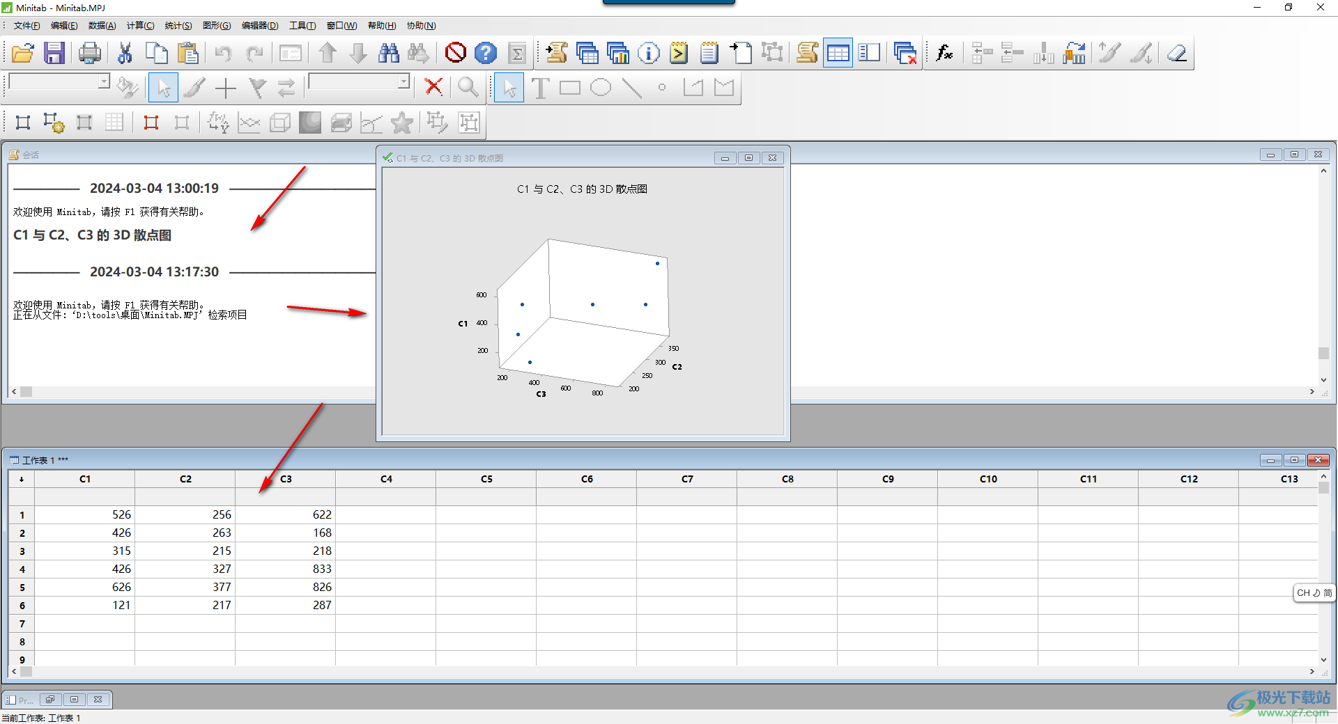Copy with the two-pages icon
This screenshot has height=724, width=1338.
pyautogui.click(x=157, y=53)
